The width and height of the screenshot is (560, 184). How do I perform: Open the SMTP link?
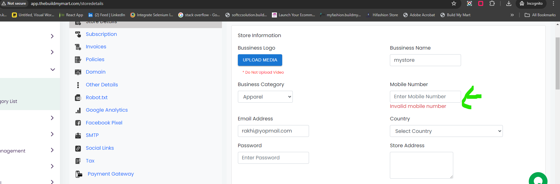pos(92,135)
